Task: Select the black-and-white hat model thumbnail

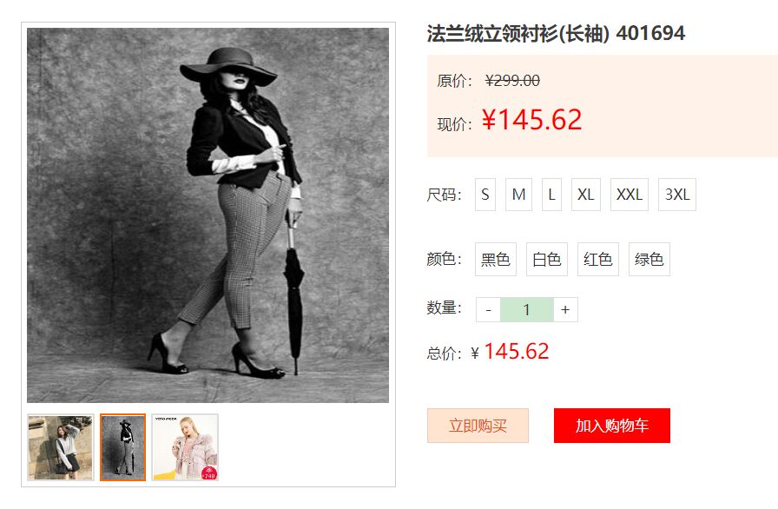Action: 122,447
